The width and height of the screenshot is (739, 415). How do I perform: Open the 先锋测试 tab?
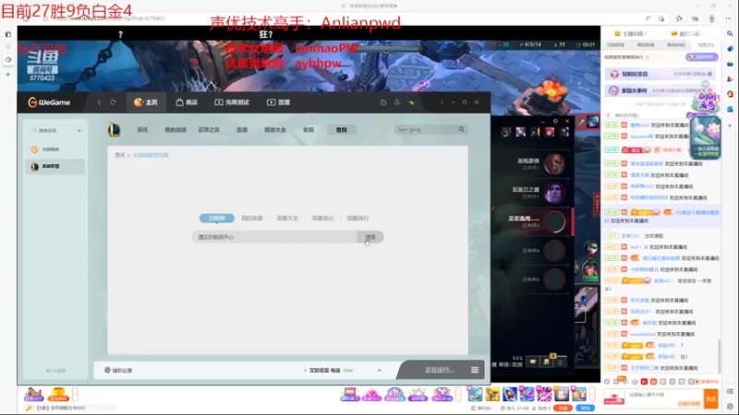point(232,102)
